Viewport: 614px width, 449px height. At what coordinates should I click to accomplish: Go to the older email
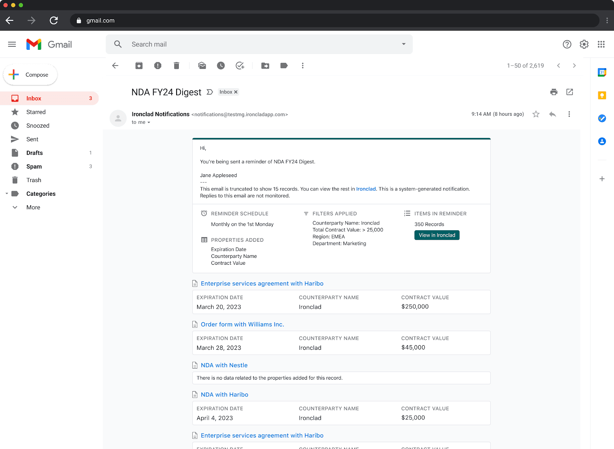click(x=574, y=66)
